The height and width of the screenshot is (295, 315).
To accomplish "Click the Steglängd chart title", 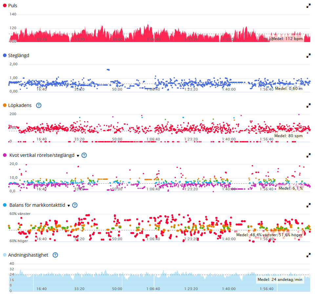I will 19,55.
